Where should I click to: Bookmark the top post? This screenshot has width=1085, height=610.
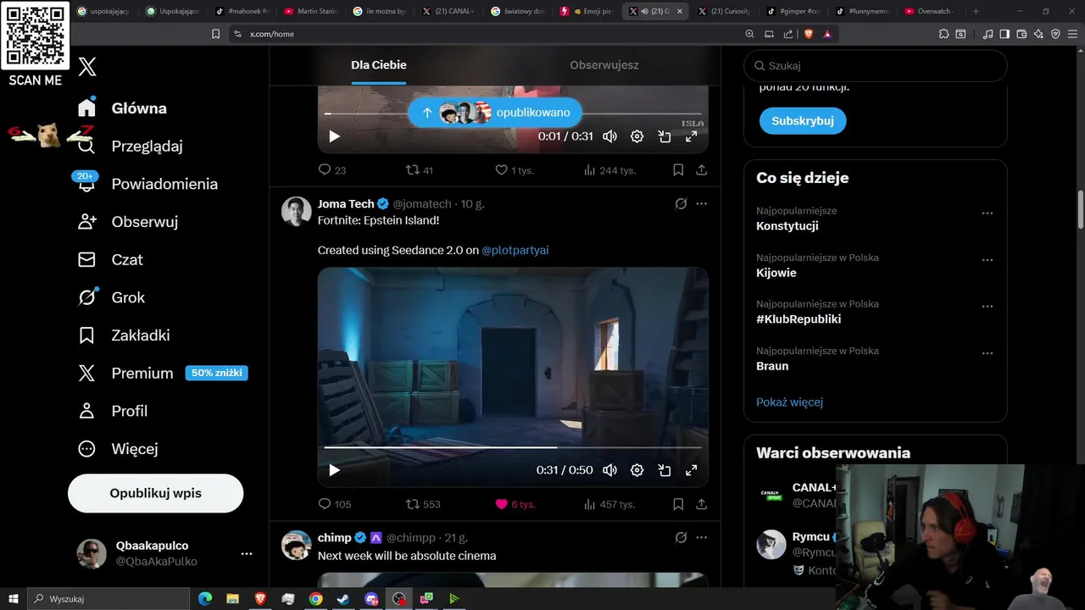click(x=678, y=169)
